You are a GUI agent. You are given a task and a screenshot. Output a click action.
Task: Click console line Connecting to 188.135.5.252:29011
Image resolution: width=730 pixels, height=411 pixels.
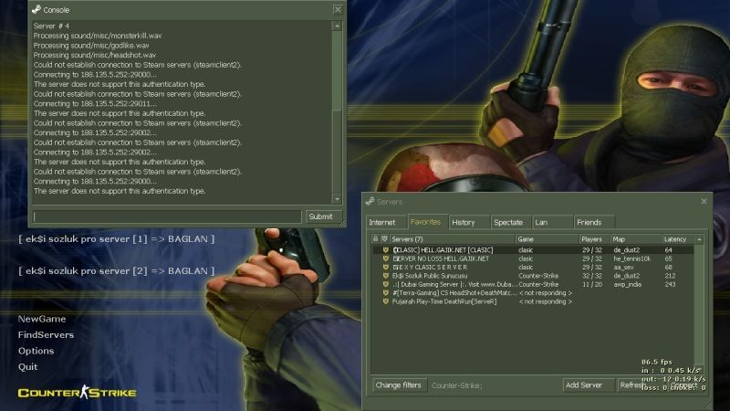point(95,103)
